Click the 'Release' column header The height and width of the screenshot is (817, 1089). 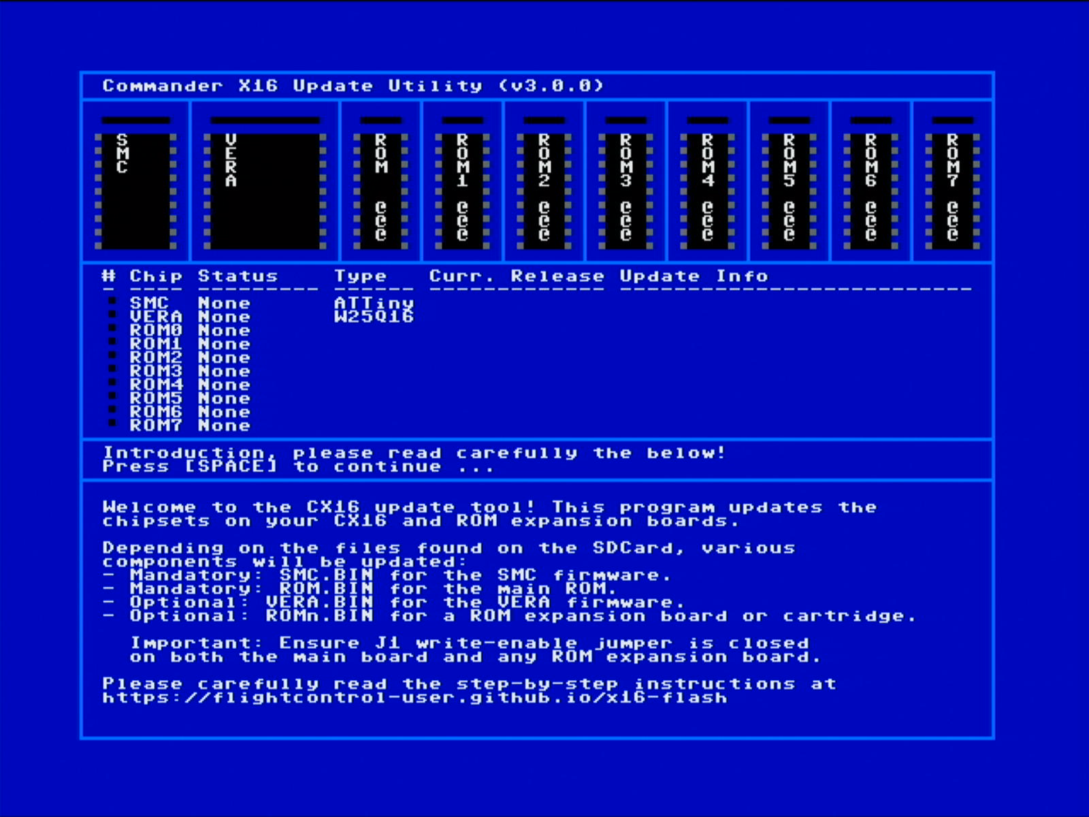[x=557, y=276]
